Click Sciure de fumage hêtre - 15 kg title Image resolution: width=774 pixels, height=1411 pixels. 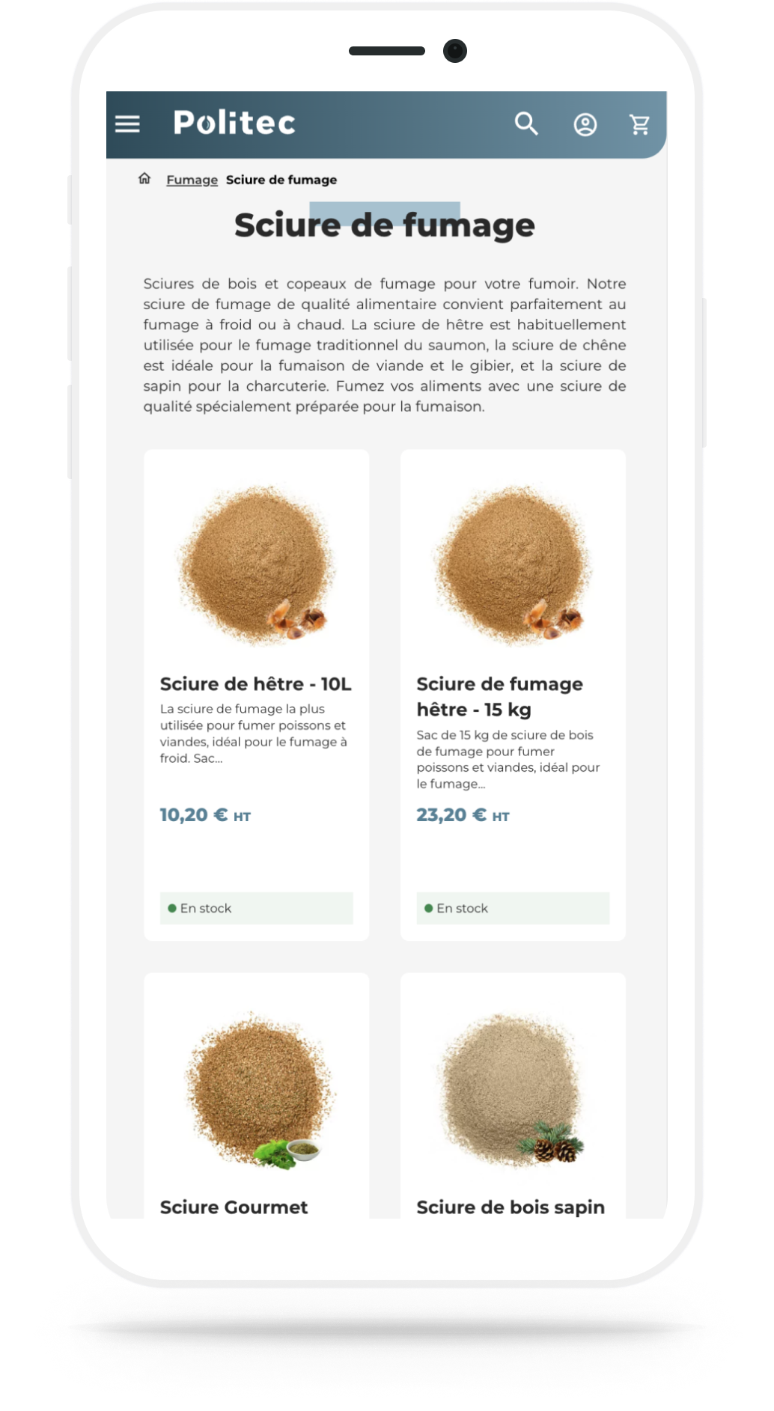pos(499,697)
